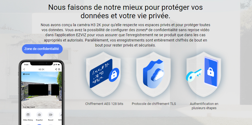Click the EZVIZ logo on camera feed
The width and height of the screenshot is (252, 125).
(26, 74)
